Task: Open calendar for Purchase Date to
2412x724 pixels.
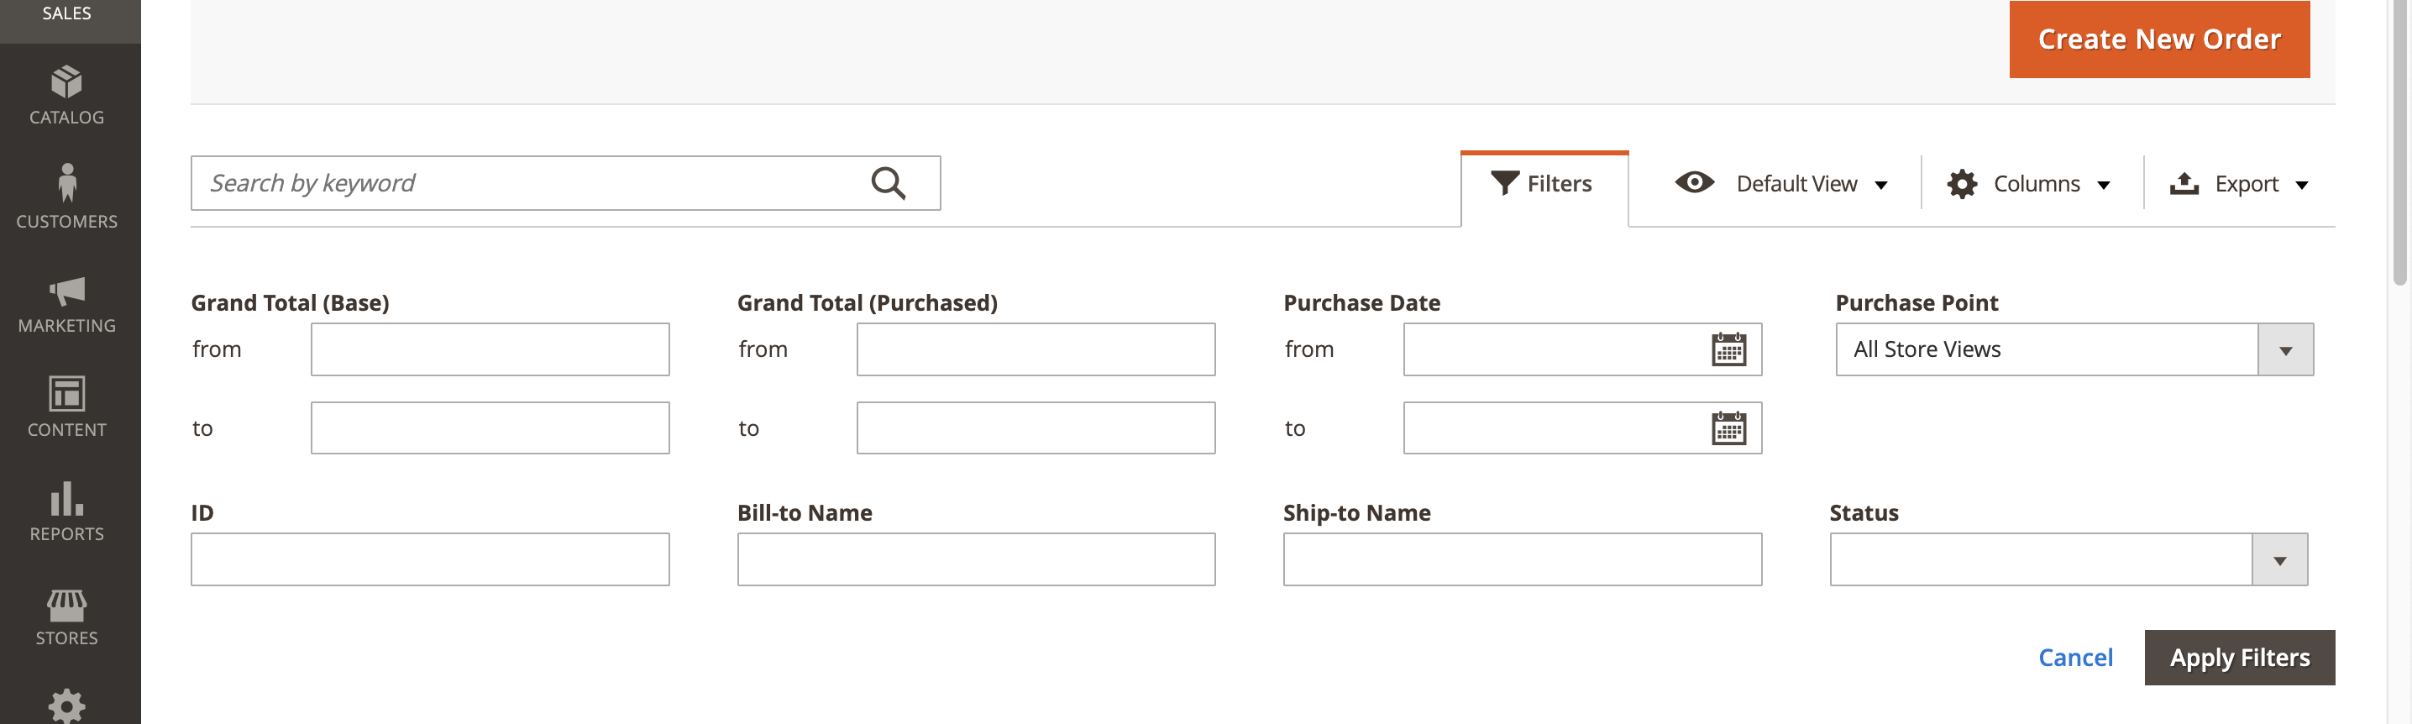Action: [1728, 428]
